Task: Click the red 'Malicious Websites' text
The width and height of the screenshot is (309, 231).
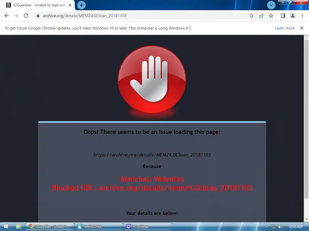Action: pos(152,179)
